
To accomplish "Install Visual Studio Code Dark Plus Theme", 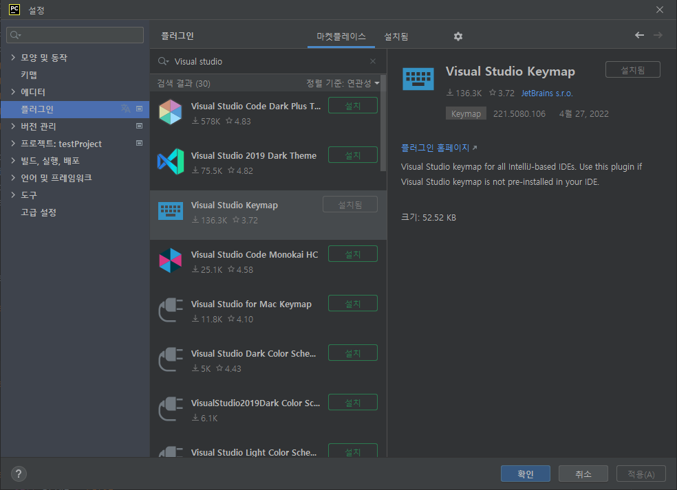I will pyautogui.click(x=353, y=105).
